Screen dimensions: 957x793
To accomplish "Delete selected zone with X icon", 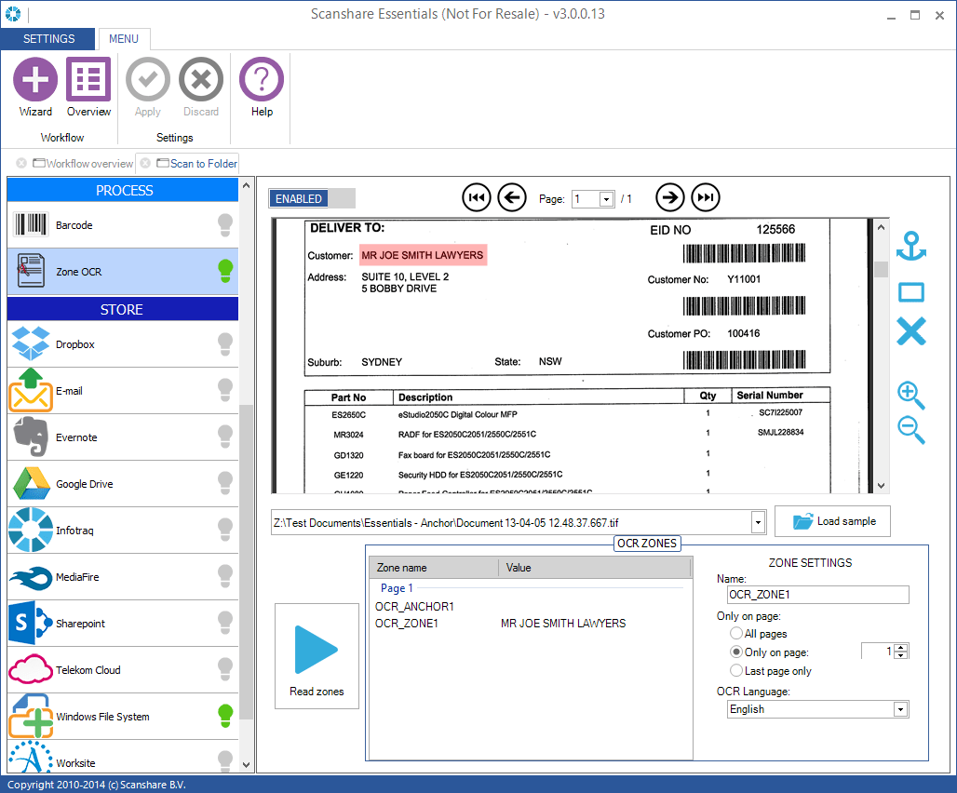I will coord(911,332).
